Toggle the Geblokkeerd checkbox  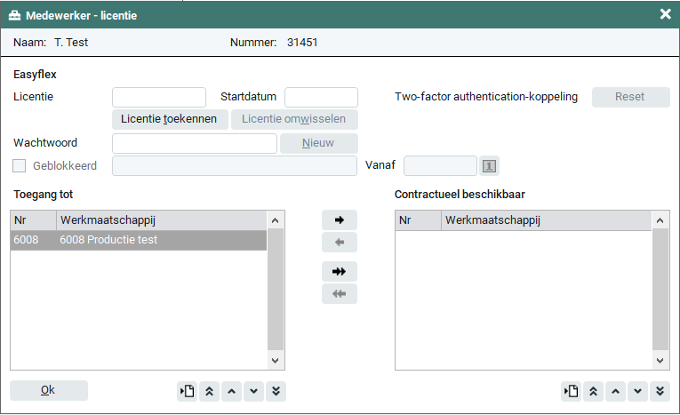click(19, 166)
